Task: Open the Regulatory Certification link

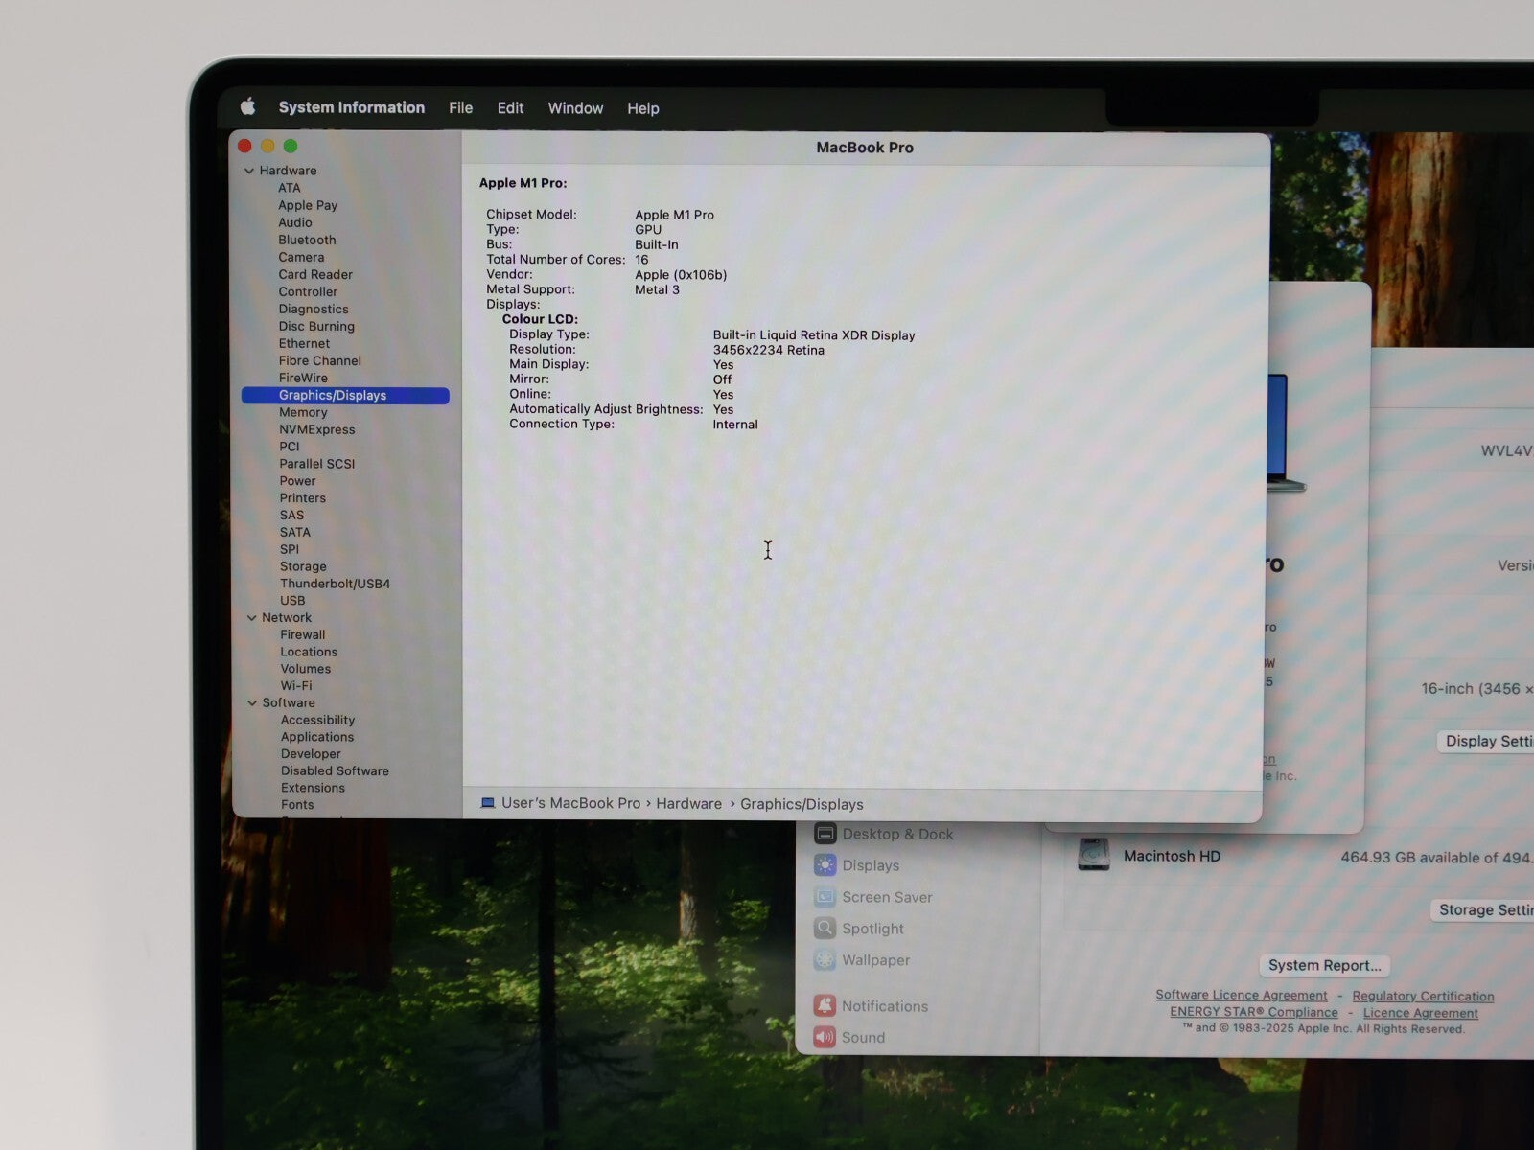Action: point(1423,997)
